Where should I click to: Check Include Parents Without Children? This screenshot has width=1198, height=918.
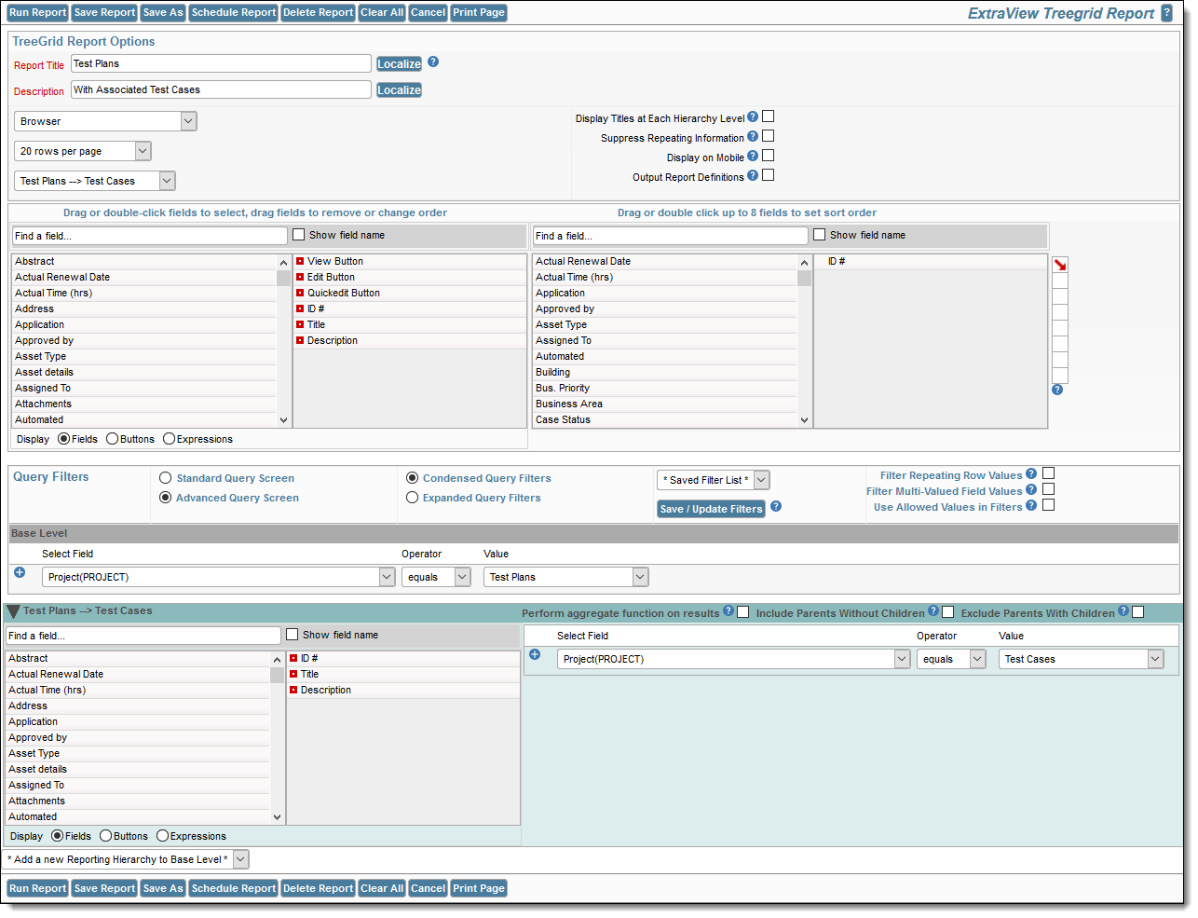(948, 612)
